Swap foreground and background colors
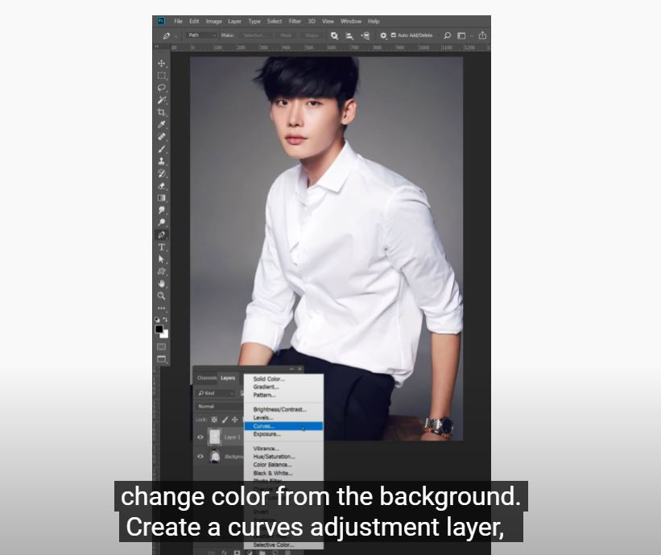This screenshot has width=661, height=555. pyautogui.click(x=165, y=320)
